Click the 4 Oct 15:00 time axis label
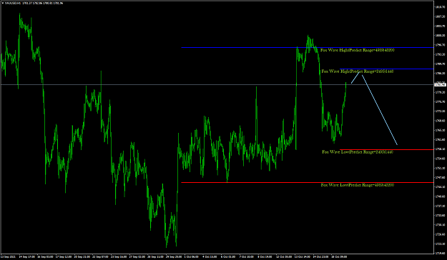The image size is (447, 260). pos(210,256)
